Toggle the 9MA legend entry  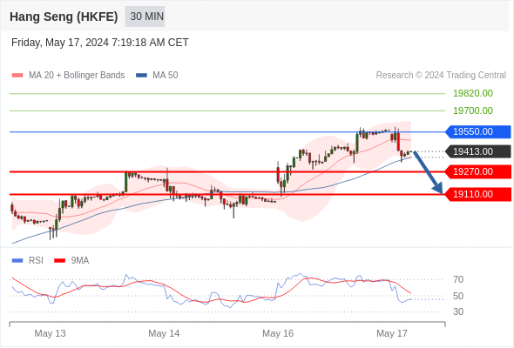coord(71,261)
